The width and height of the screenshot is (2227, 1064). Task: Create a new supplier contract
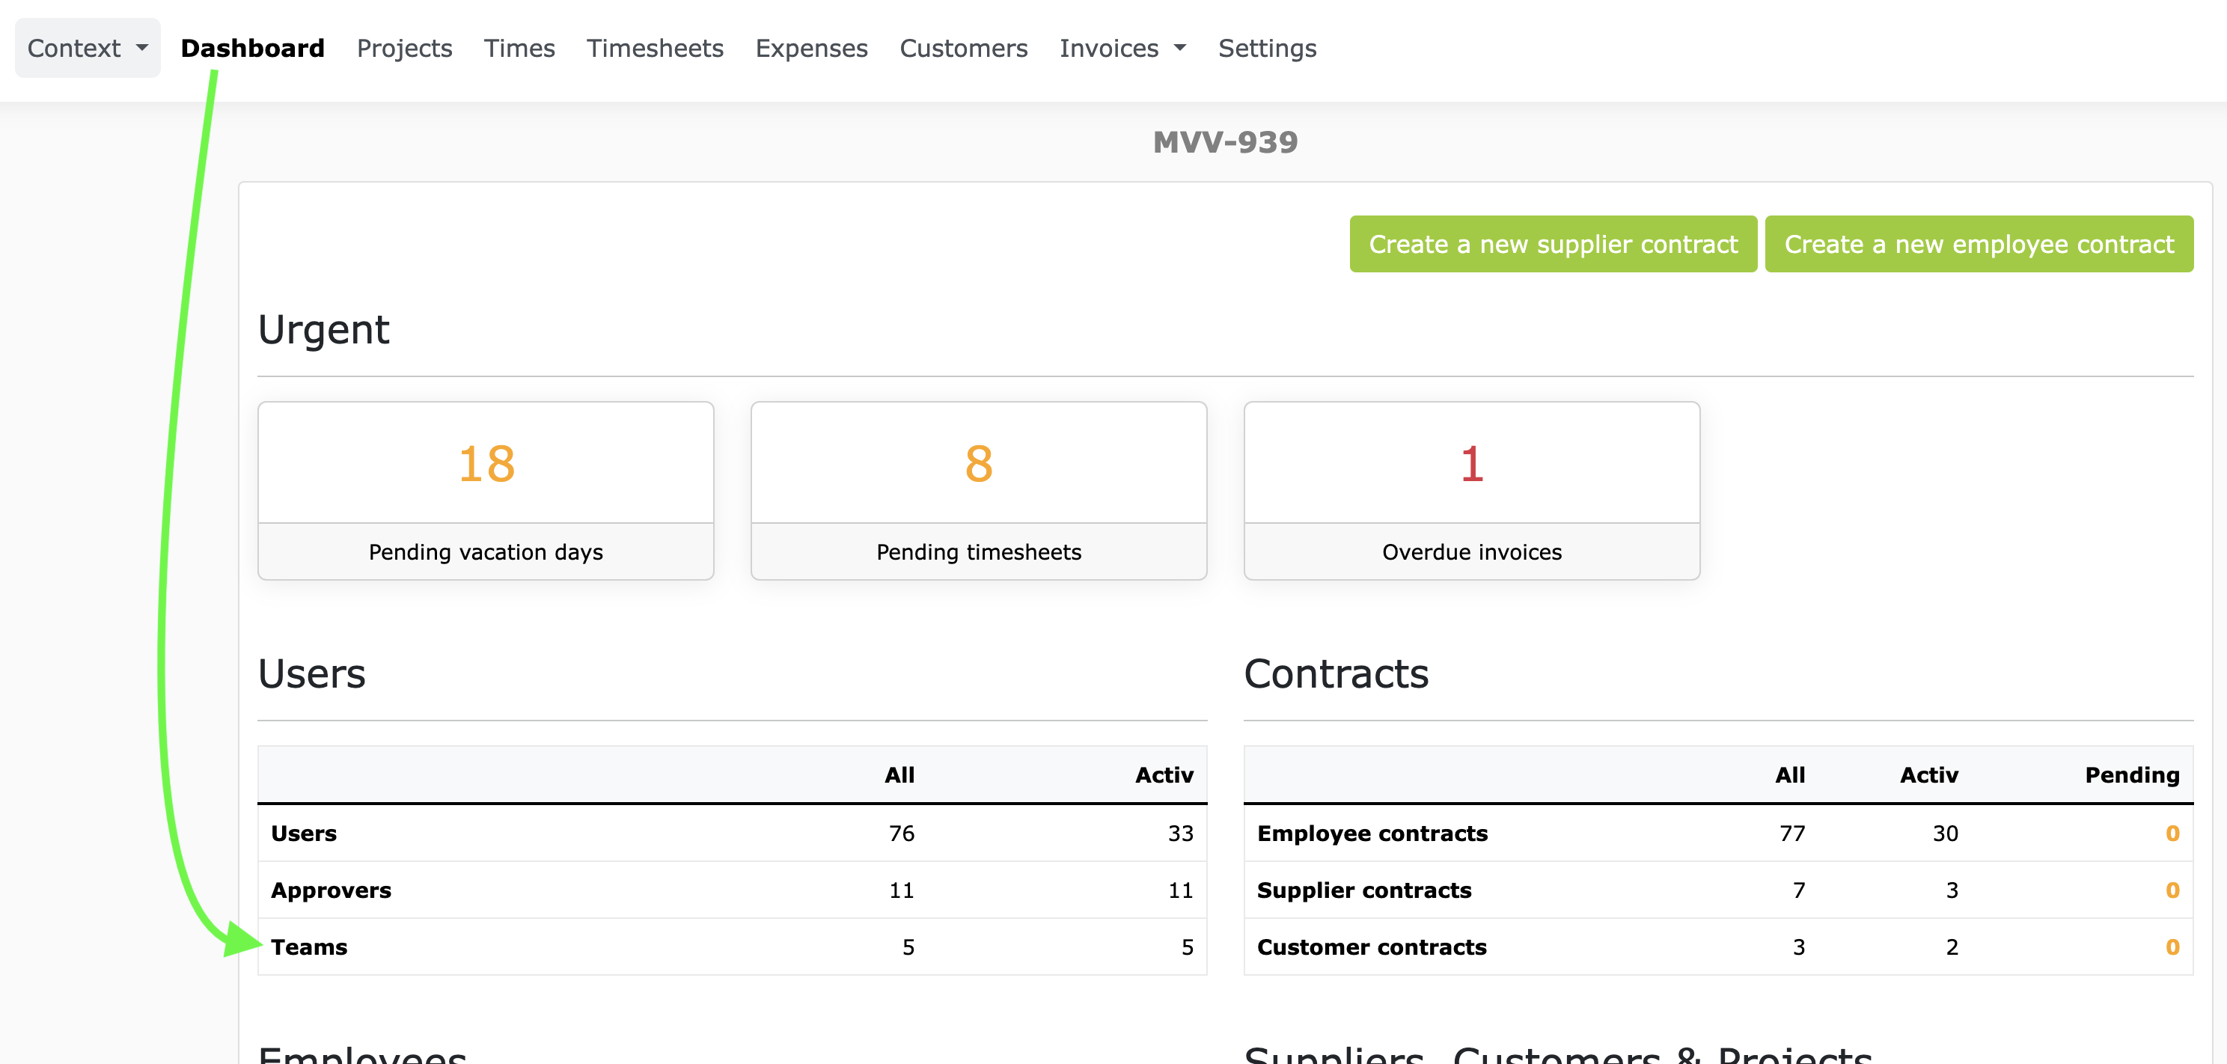click(1552, 244)
